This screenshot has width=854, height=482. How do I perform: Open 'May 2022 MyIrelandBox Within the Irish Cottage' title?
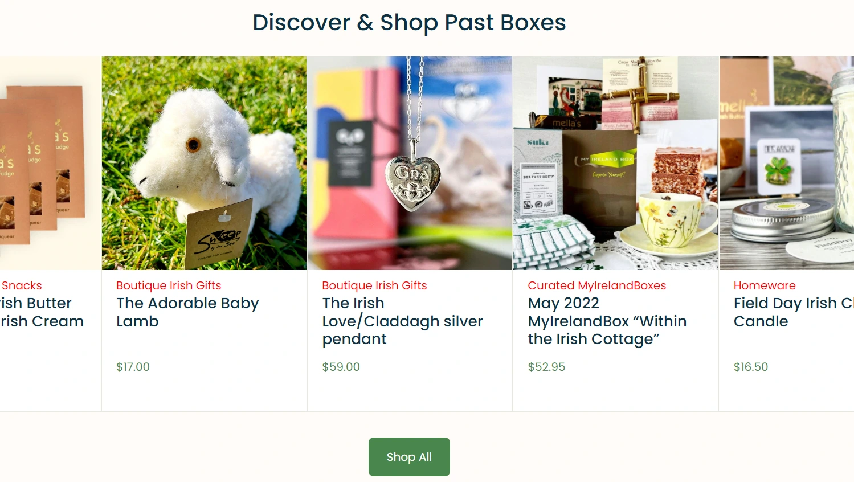pos(607,321)
